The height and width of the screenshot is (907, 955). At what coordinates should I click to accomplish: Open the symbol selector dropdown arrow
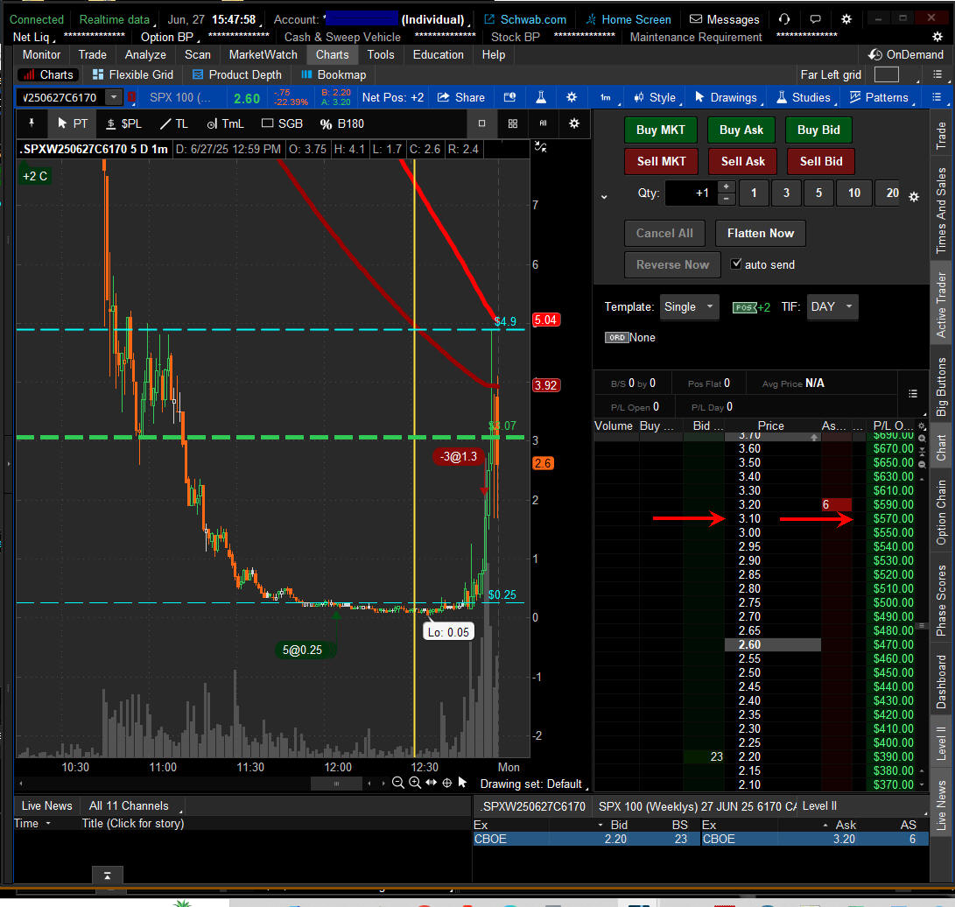coord(113,97)
